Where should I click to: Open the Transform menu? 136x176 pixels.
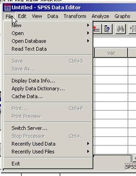tap(75, 16)
